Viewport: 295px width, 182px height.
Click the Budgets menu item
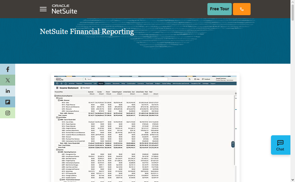pyautogui.click(x=158, y=83)
